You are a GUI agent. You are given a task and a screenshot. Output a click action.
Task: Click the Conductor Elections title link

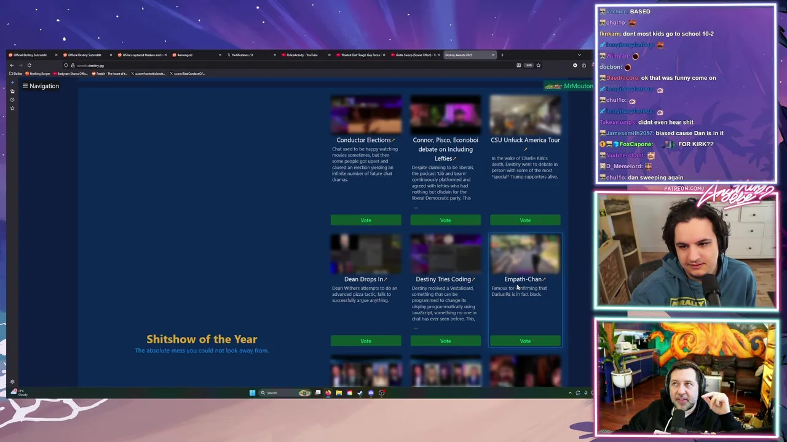[363, 140]
